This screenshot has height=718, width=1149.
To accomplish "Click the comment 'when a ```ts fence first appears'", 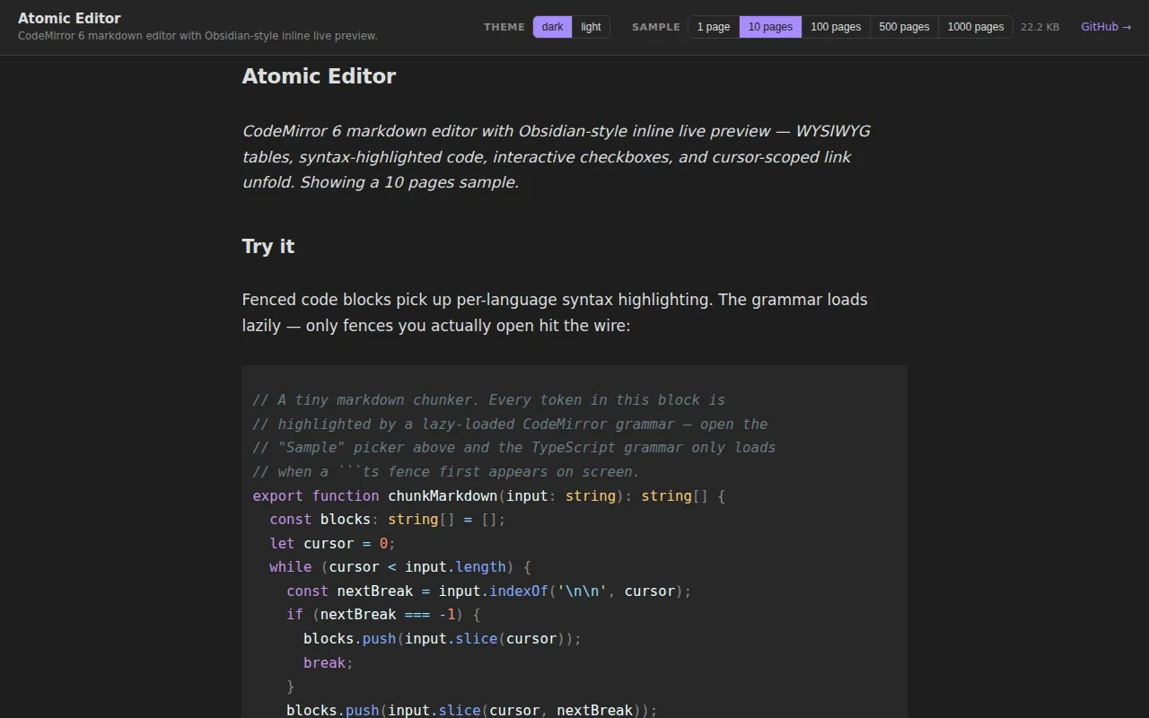I will click(447, 472).
